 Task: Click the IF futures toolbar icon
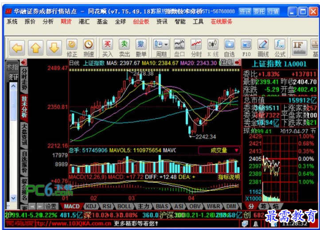pos(299,48)
